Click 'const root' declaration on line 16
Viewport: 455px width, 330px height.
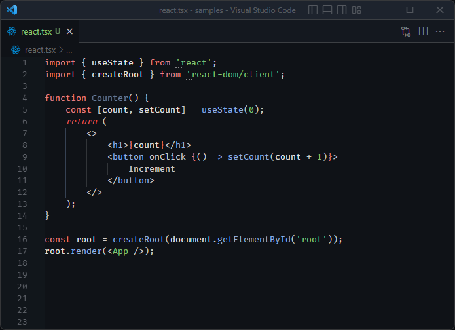click(x=71, y=240)
